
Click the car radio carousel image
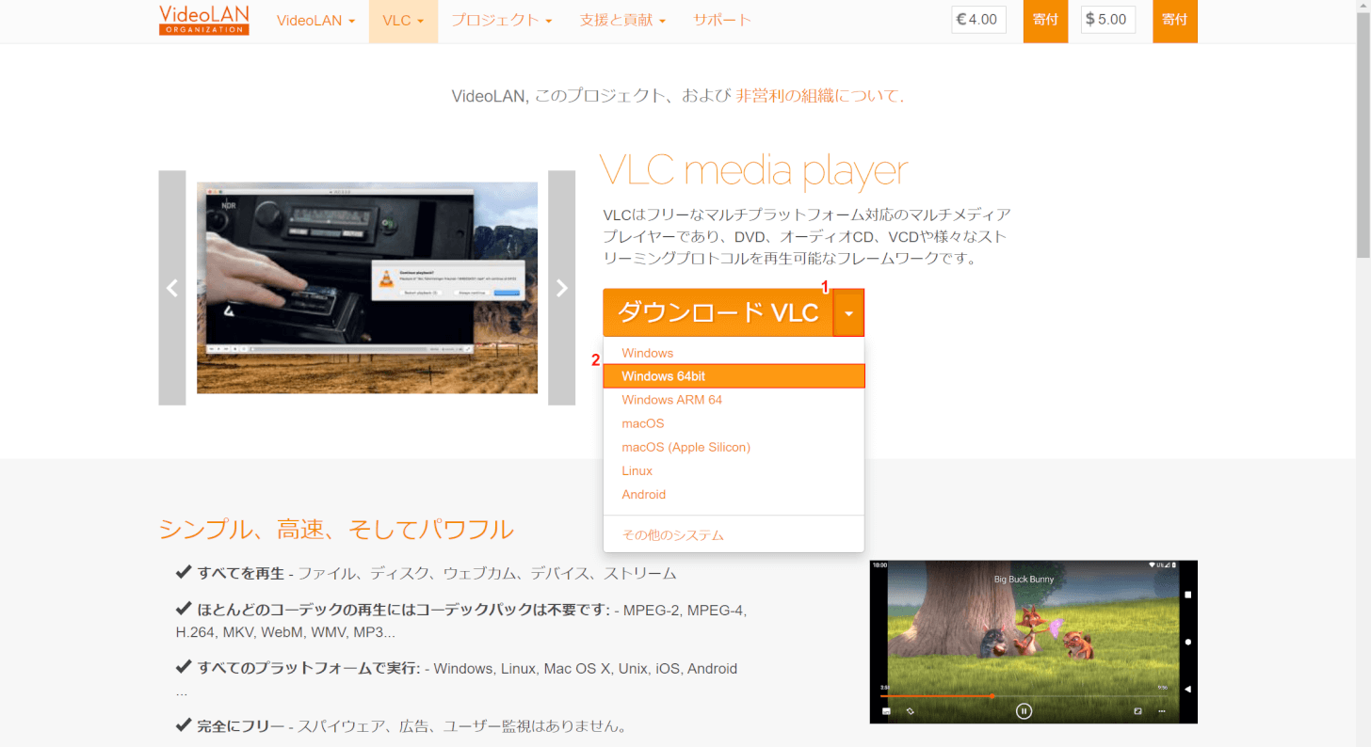pos(367,288)
